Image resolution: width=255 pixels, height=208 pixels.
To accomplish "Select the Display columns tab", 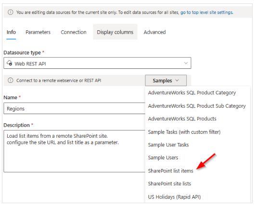I will click(115, 32).
